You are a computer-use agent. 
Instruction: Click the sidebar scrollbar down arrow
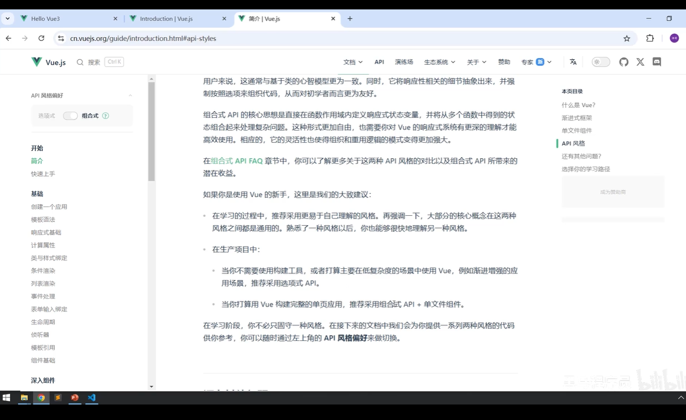(152, 387)
